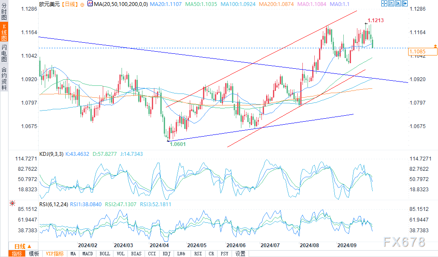
Task: Select the K线图 sidebar tab
Action: coord(4,32)
